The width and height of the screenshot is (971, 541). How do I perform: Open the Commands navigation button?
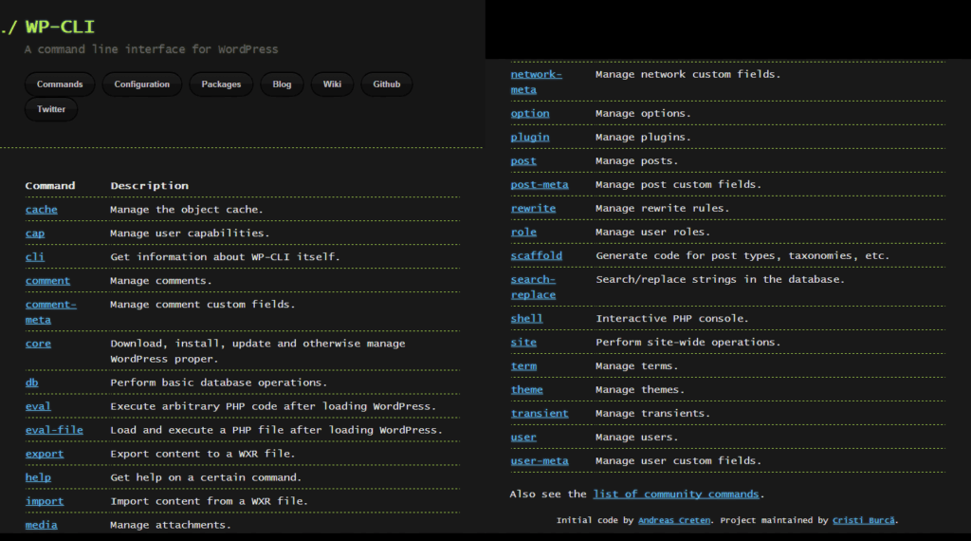coord(60,84)
